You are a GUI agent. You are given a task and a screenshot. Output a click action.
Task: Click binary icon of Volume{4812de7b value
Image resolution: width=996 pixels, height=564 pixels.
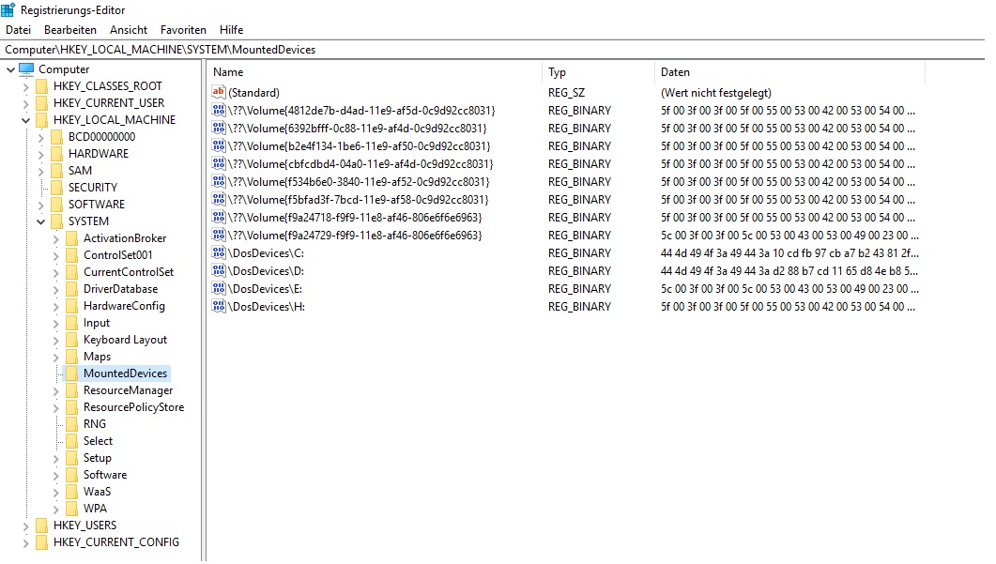coord(219,110)
